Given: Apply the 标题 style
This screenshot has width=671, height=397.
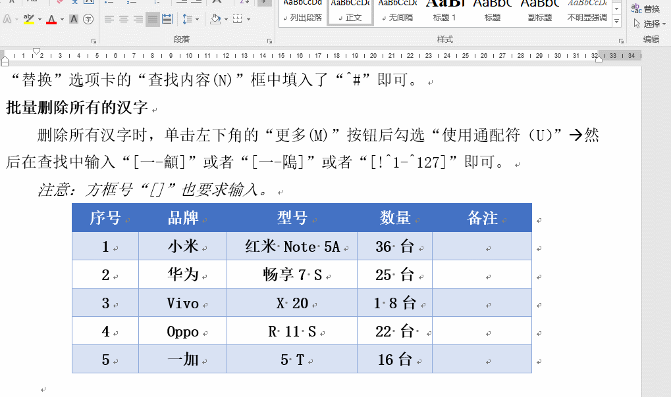Looking at the screenshot, I should tap(492, 12).
